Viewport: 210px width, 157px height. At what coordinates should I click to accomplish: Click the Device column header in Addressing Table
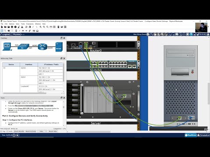pos(11,65)
